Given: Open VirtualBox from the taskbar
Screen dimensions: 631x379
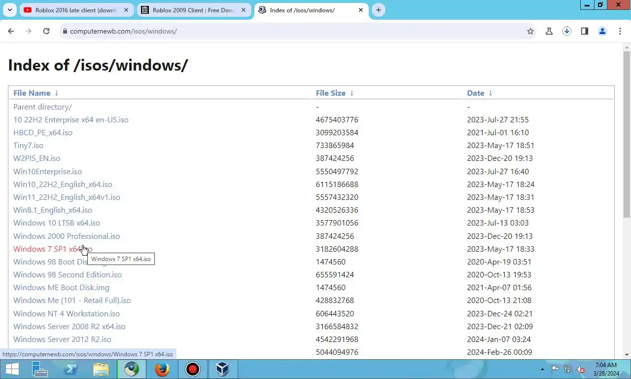Looking at the screenshot, I should [x=223, y=369].
